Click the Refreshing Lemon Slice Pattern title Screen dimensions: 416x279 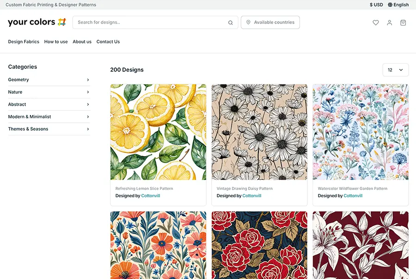pos(144,188)
